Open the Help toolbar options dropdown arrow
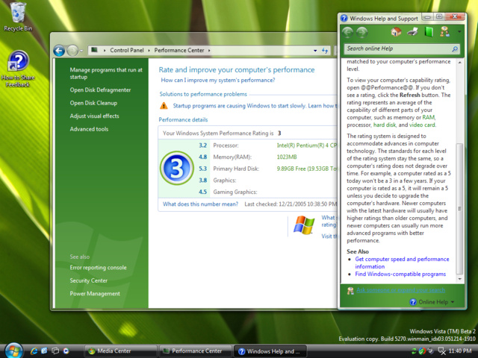This screenshot has width=478, height=358. 459,31
